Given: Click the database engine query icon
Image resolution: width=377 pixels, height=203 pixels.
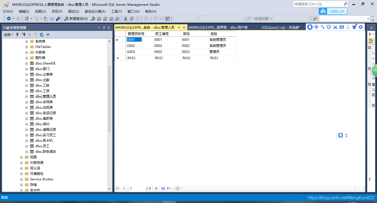Looking at the screenshot, I should [93, 19].
